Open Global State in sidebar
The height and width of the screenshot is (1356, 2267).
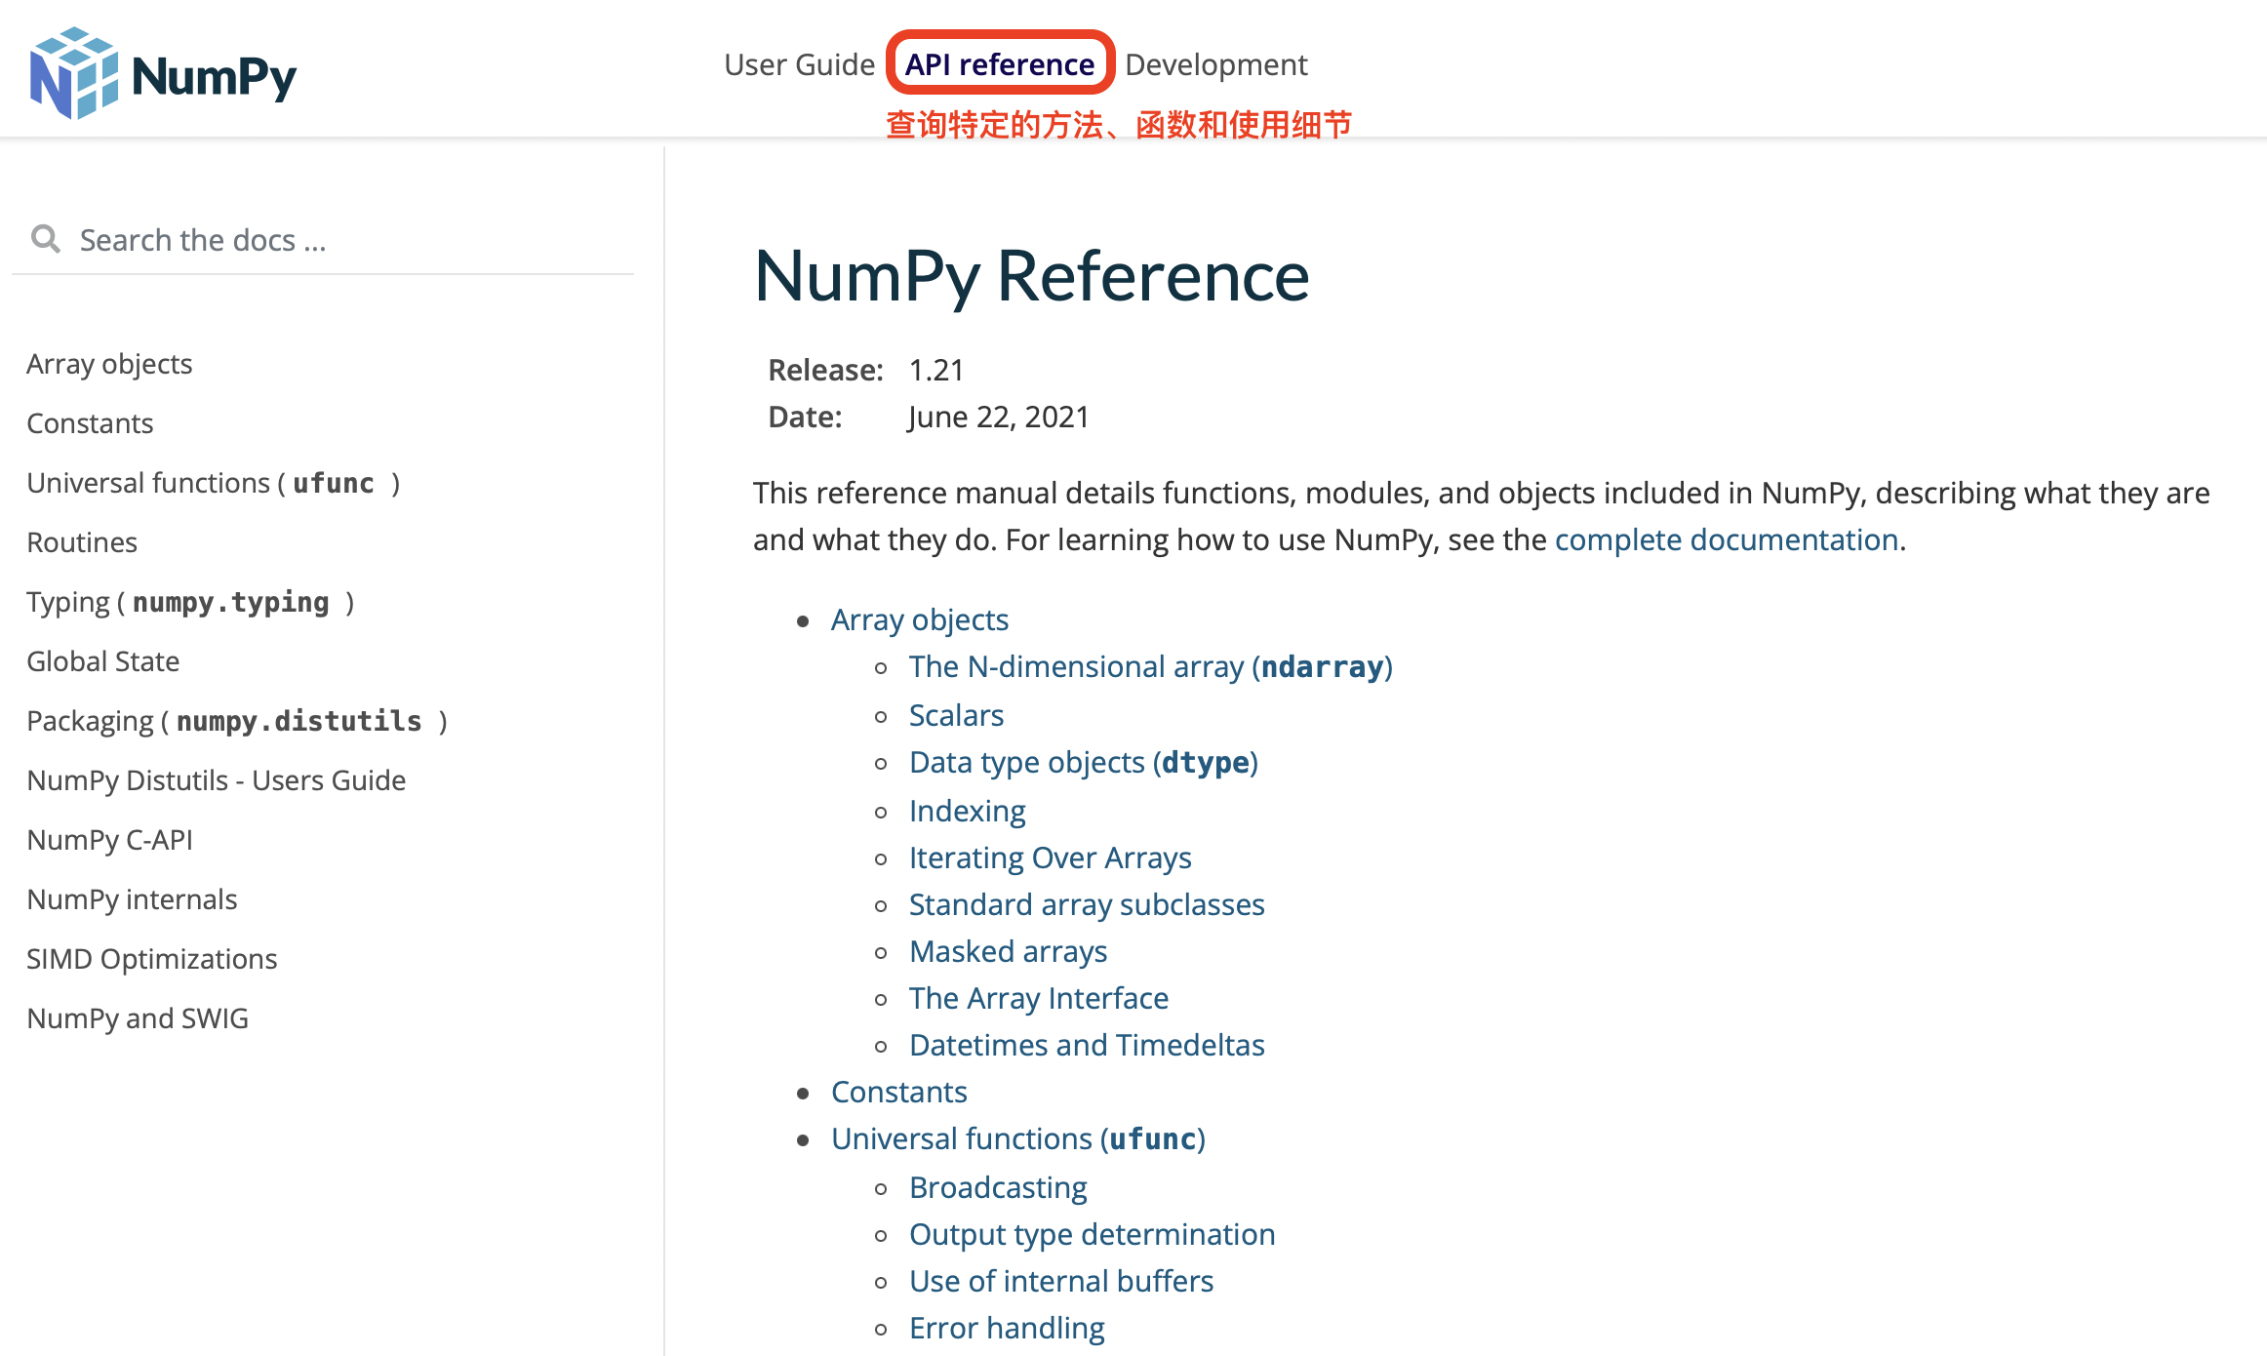[x=102, y=661]
